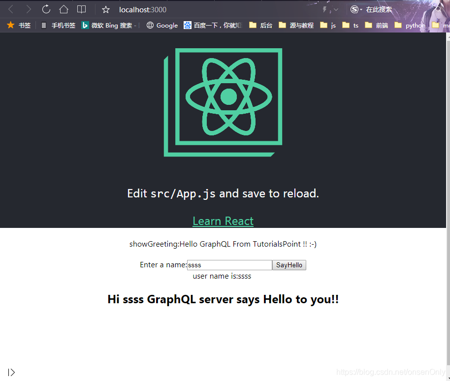Expand the dropdown arrow beside the lightning icon
450x381 pixels.
[336, 10]
